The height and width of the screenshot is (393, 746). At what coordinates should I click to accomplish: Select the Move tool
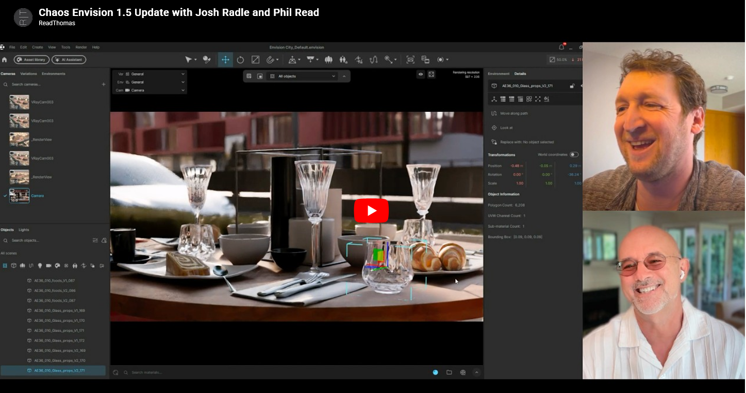click(225, 60)
